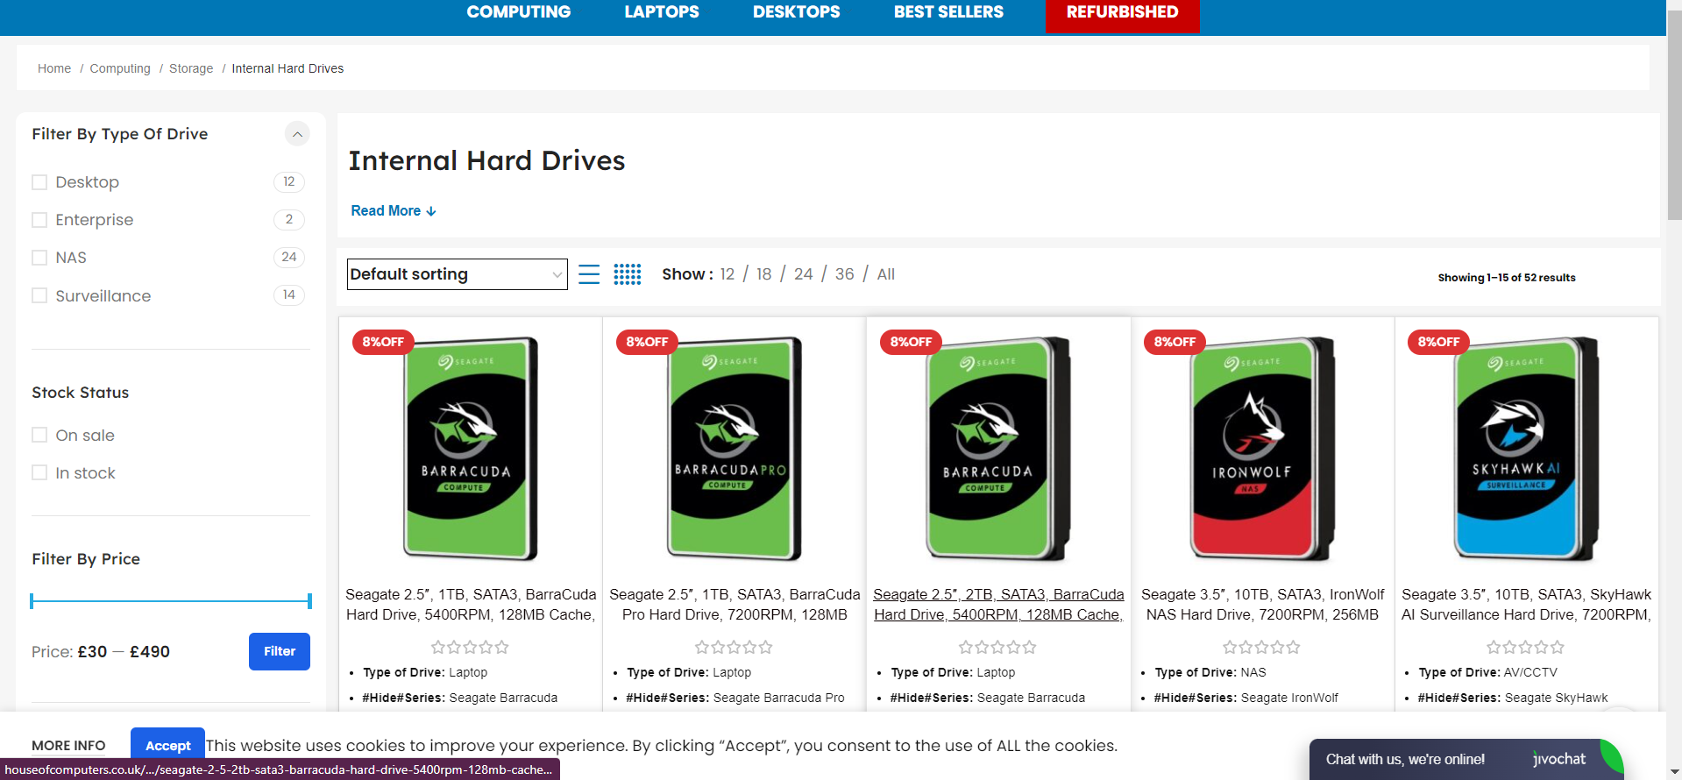Open BarraCuda Pro 7200RPM product image
This screenshot has height=780, width=1682.
point(735,448)
